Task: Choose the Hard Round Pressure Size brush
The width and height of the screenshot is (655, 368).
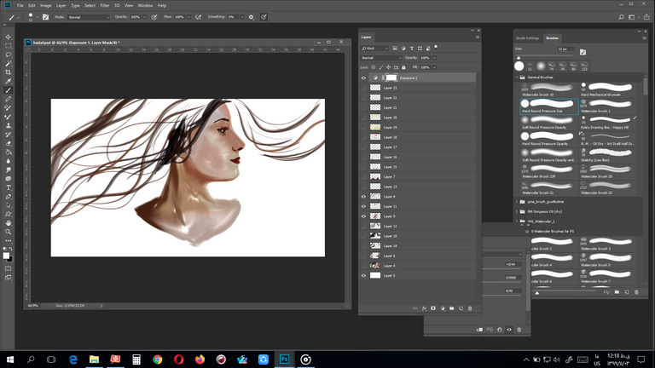Action: point(549,106)
